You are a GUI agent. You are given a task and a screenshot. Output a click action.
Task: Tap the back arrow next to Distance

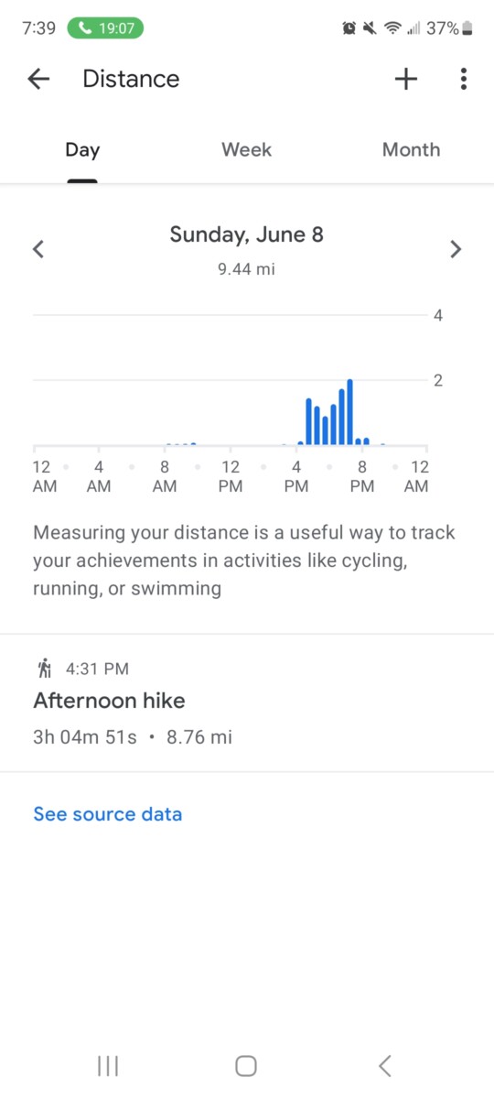pyautogui.click(x=38, y=79)
